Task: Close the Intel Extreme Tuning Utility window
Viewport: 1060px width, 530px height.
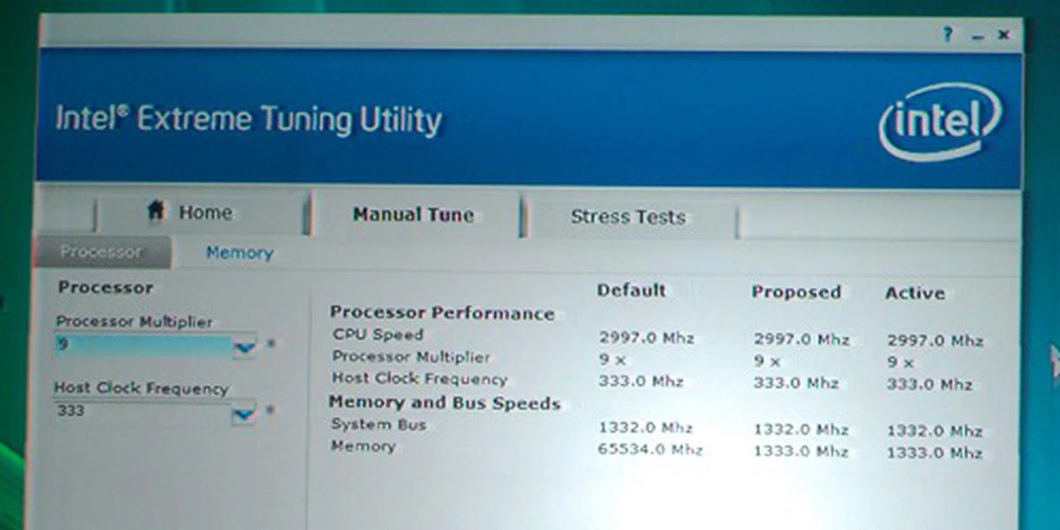Action: [1004, 35]
